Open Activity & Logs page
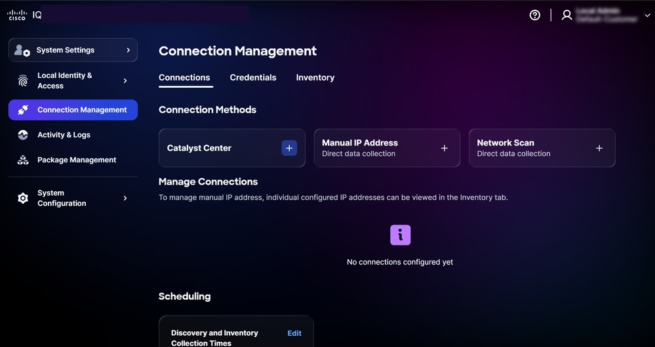The height and width of the screenshot is (347, 655). point(64,135)
